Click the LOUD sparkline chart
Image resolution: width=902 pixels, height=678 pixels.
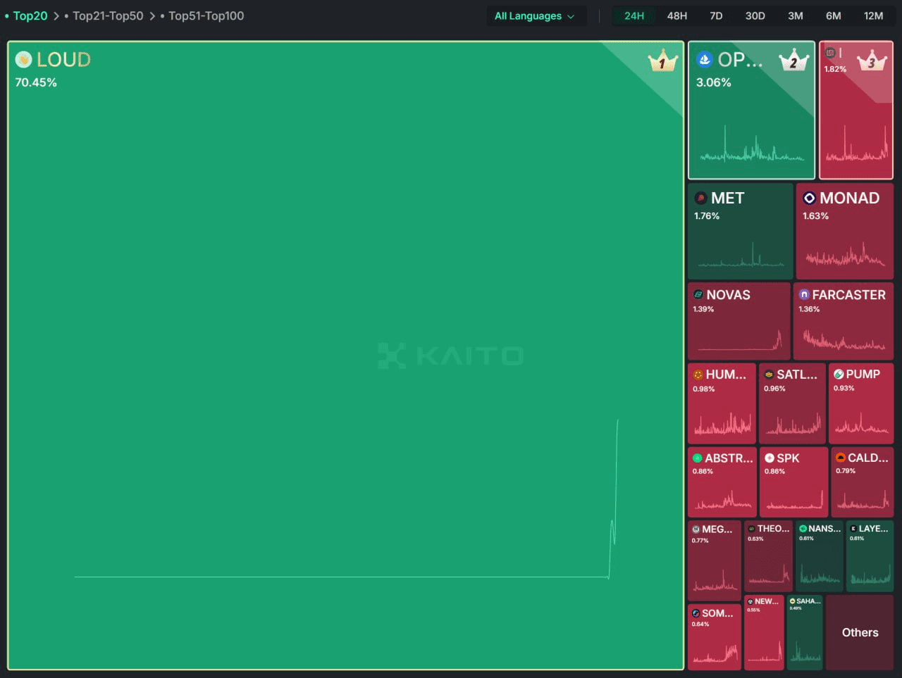[x=346, y=499]
